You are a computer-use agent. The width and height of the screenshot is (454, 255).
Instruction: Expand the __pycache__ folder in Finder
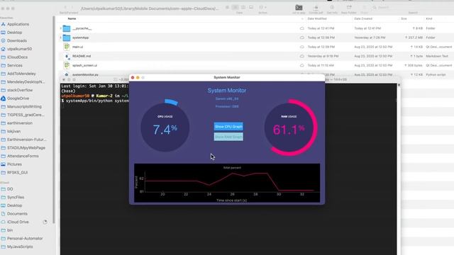point(61,28)
